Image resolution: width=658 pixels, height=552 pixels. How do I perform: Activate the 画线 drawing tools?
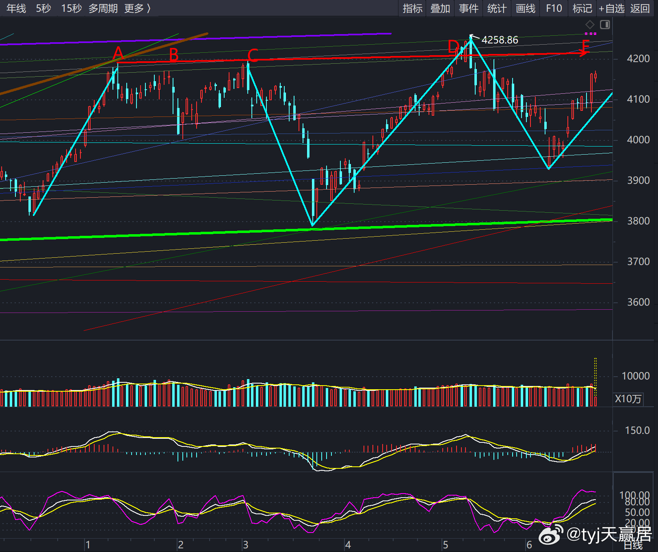tap(526, 8)
